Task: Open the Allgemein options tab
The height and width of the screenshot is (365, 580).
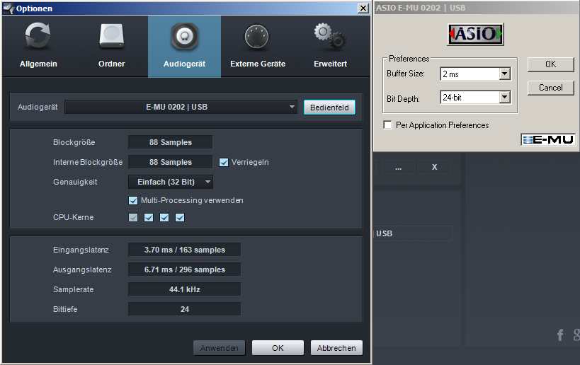Action: pos(38,47)
